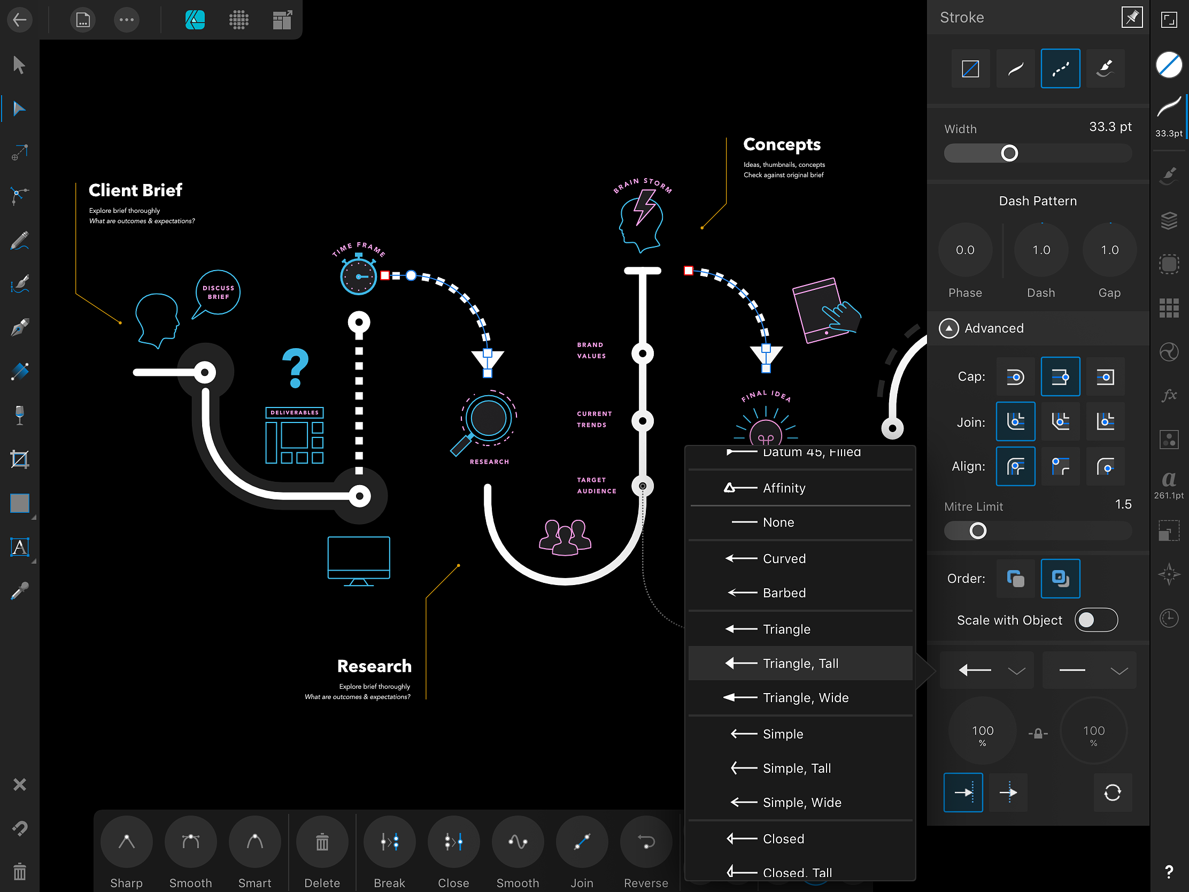Pin the Stroke panel
This screenshot has height=892, width=1189.
tap(1131, 18)
